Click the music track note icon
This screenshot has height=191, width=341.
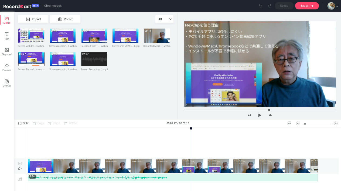[x=20, y=179]
